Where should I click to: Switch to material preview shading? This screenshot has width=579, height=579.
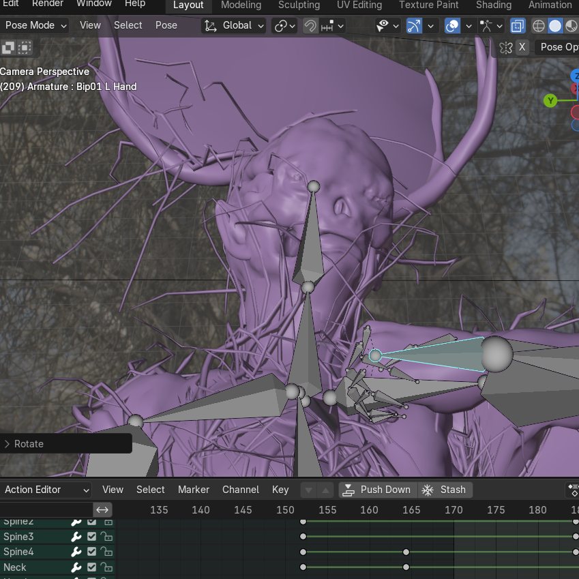[x=571, y=26]
